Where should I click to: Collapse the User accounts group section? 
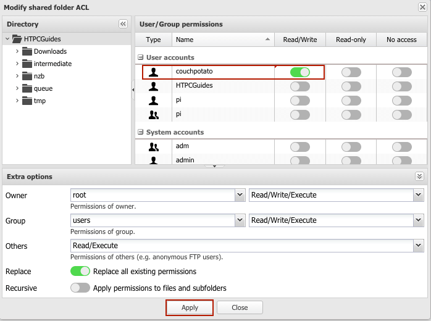coord(141,57)
